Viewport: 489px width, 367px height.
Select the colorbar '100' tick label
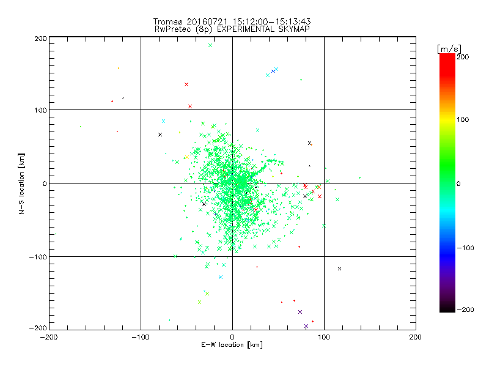463,119
